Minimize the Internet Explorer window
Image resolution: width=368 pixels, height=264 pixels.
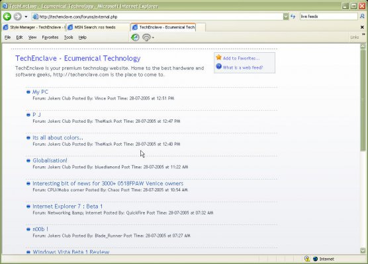pos(345,6)
